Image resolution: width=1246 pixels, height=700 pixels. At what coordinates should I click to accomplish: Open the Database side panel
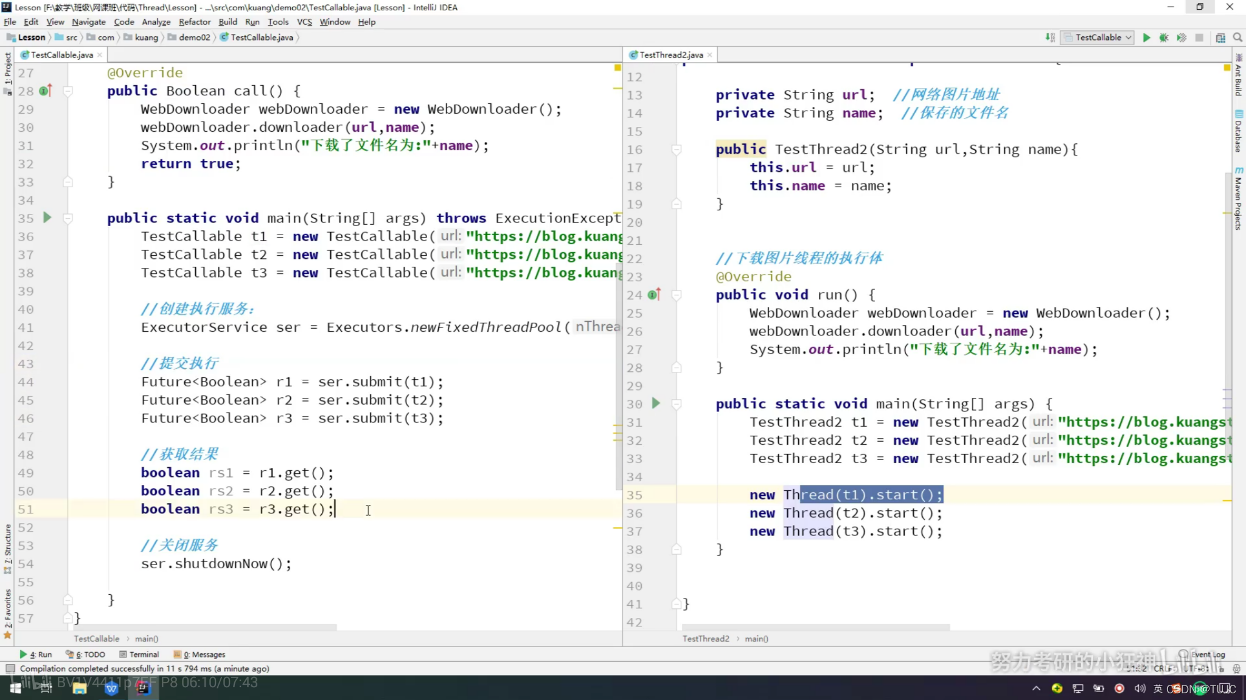pyautogui.click(x=1238, y=131)
